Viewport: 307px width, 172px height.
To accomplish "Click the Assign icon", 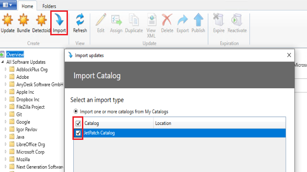I will tap(116, 20).
